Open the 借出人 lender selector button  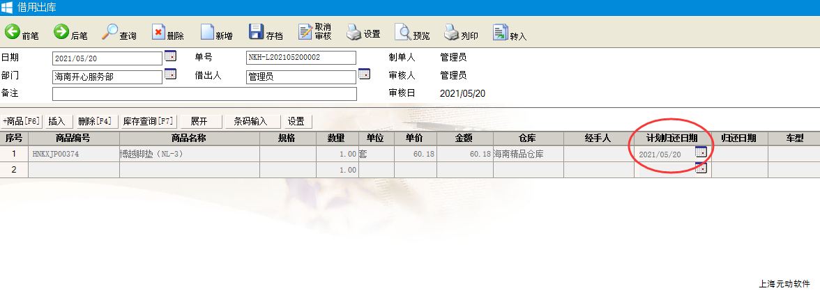click(364, 74)
